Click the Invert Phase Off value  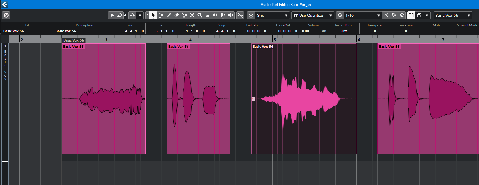[344, 31]
